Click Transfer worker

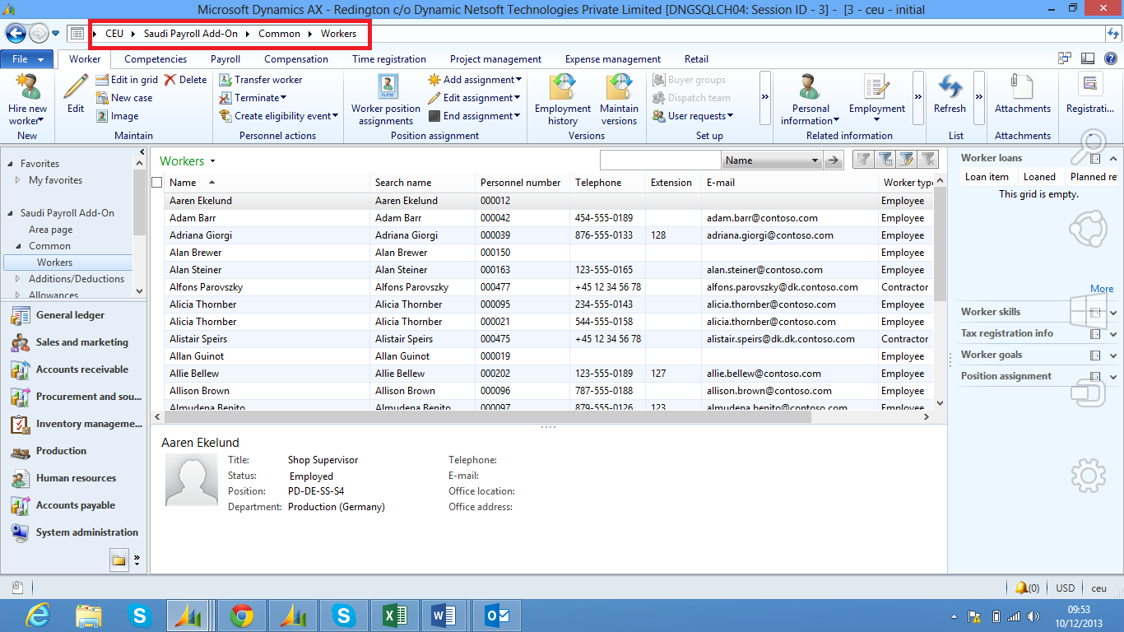(x=261, y=80)
